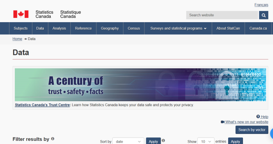273x144 pixels.
Task: Switch language with the Français link
Action: point(261,5)
